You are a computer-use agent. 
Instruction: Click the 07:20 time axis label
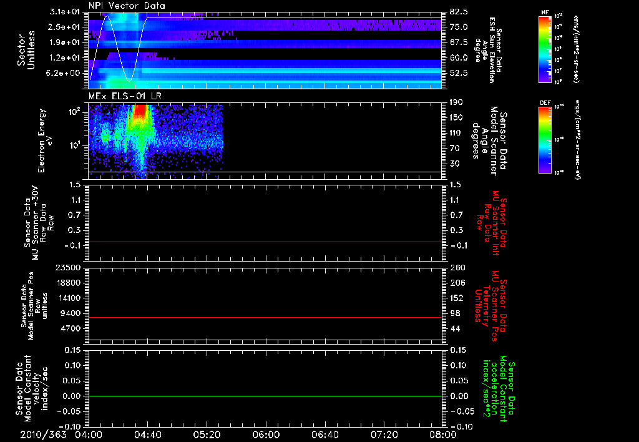[384, 435]
